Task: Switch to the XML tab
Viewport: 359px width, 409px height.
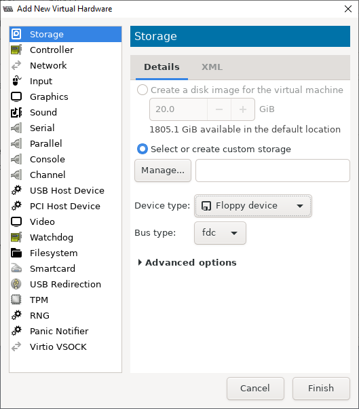Action: tap(212, 67)
